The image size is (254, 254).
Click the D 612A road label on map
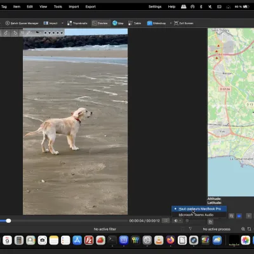225,89
